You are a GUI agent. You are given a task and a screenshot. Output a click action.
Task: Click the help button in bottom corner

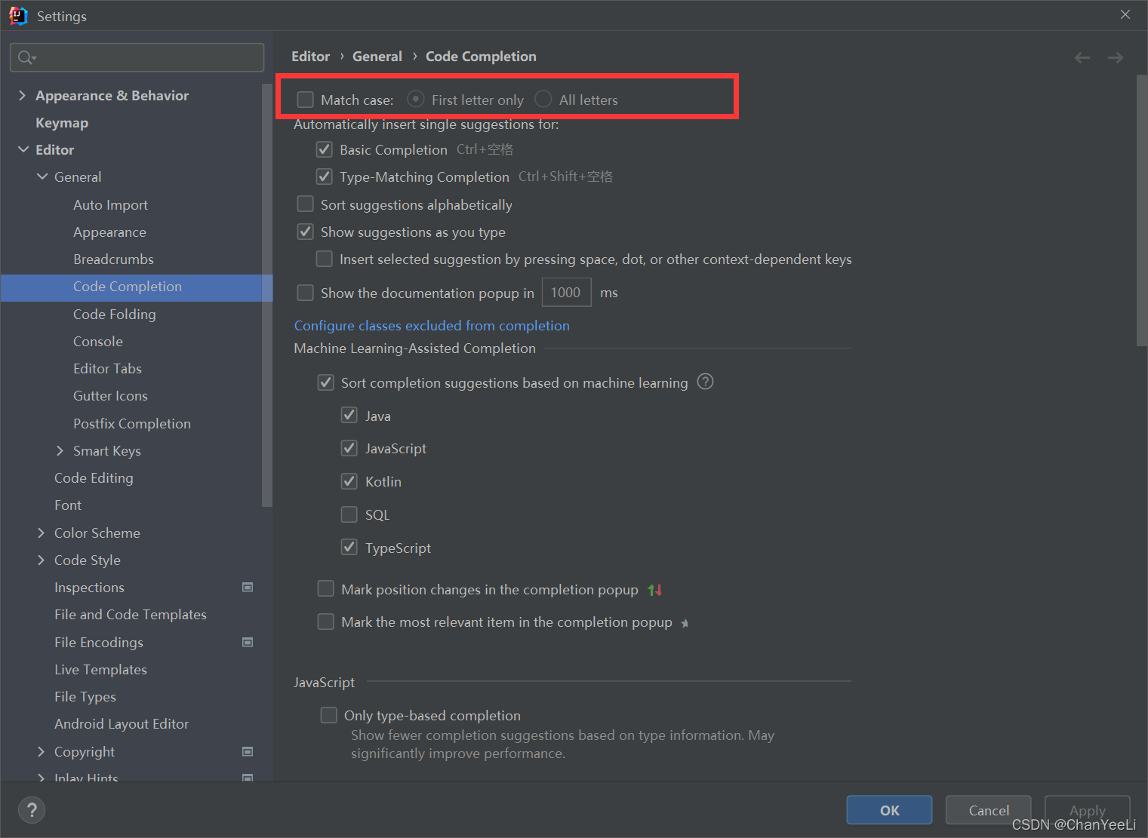pyautogui.click(x=32, y=810)
